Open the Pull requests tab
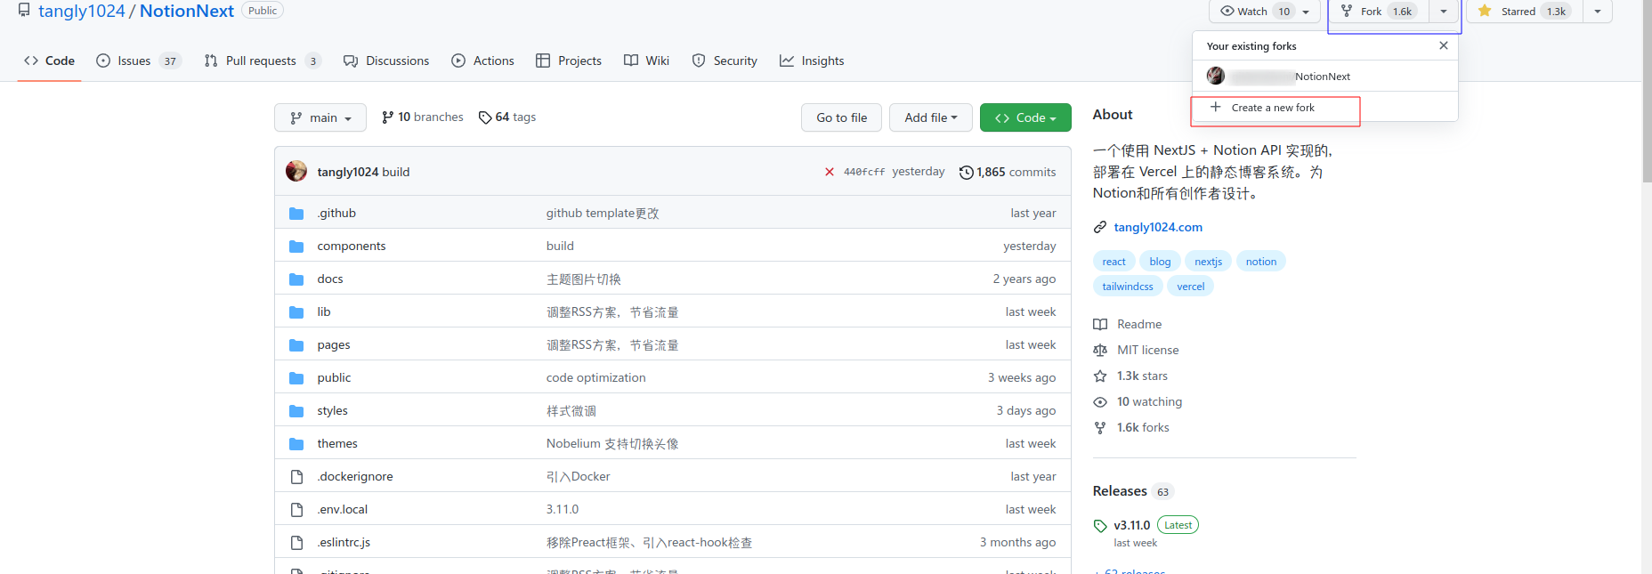Screen dimensions: 1652x574 262,61
